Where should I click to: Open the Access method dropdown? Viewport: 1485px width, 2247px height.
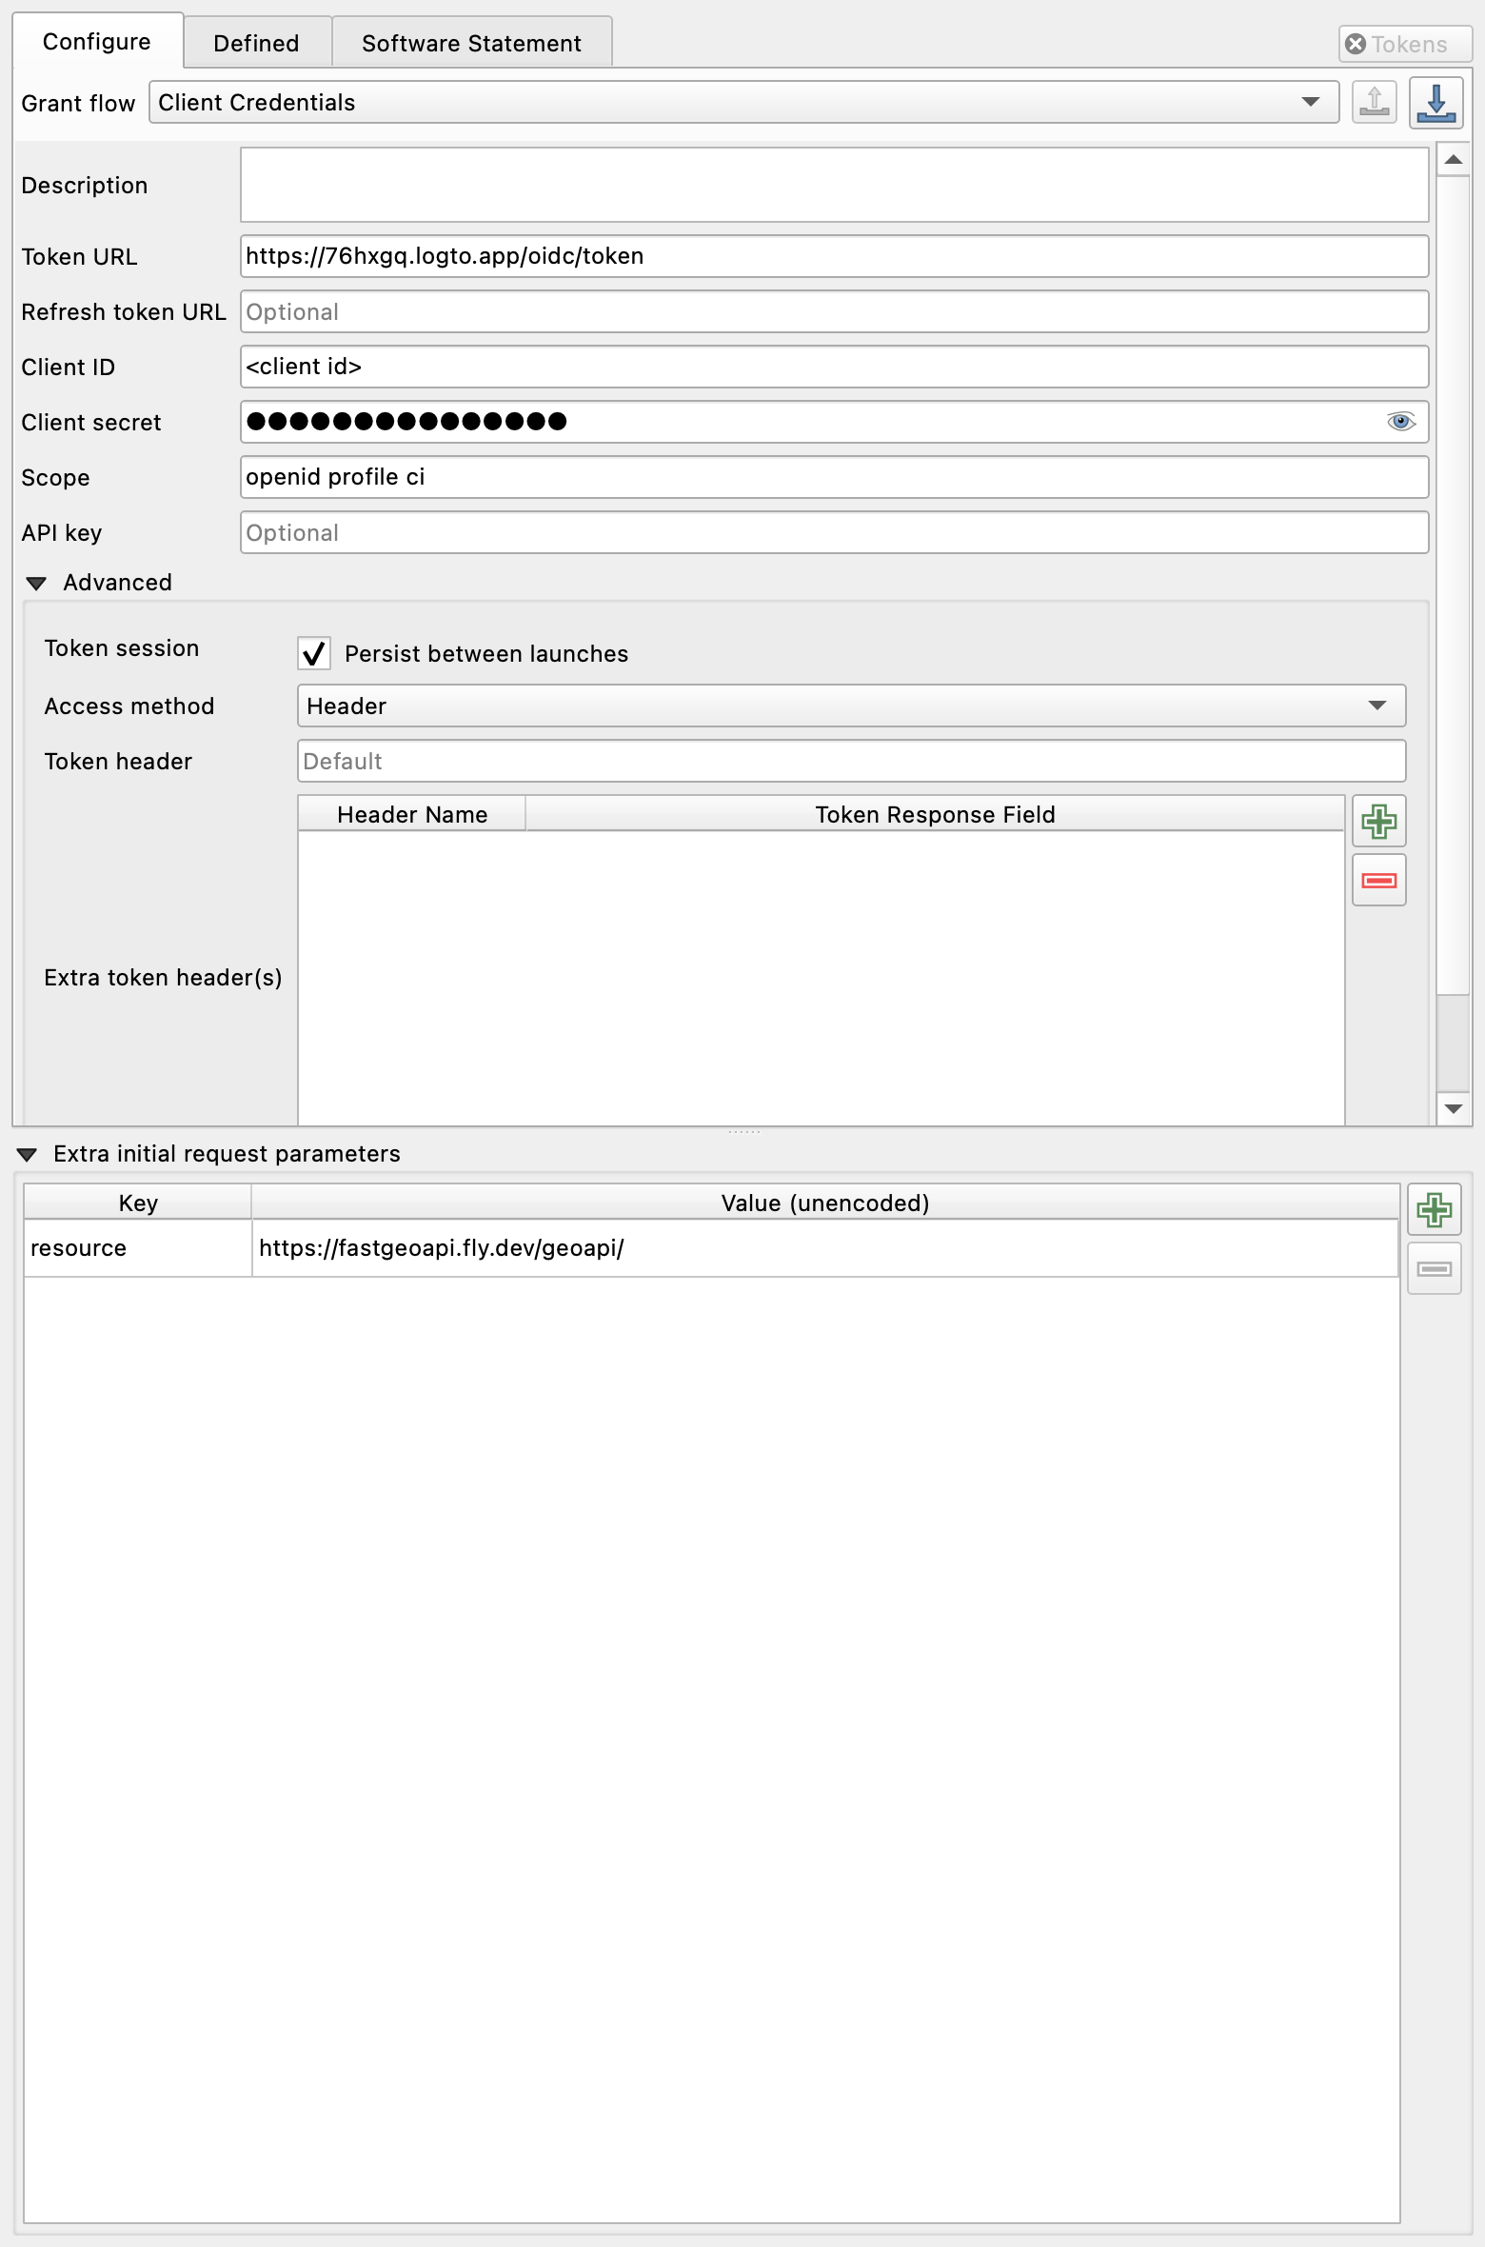tap(851, 706)
